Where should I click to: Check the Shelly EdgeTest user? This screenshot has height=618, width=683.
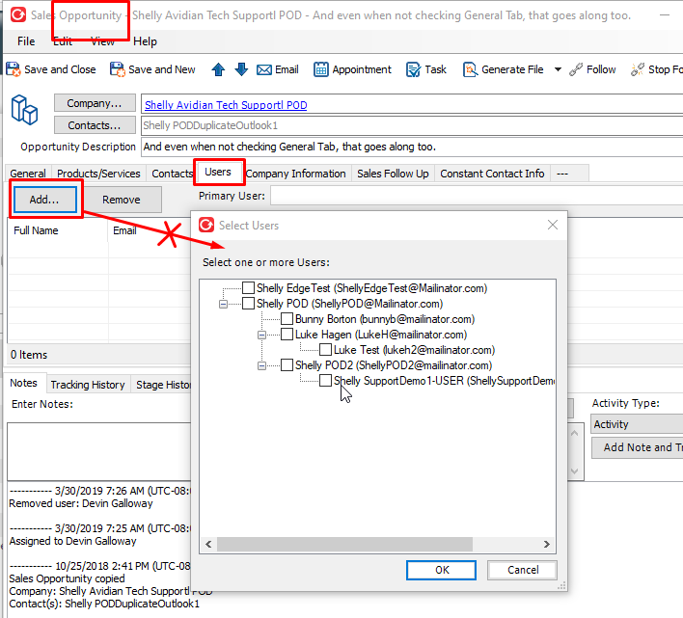(248, 287)
